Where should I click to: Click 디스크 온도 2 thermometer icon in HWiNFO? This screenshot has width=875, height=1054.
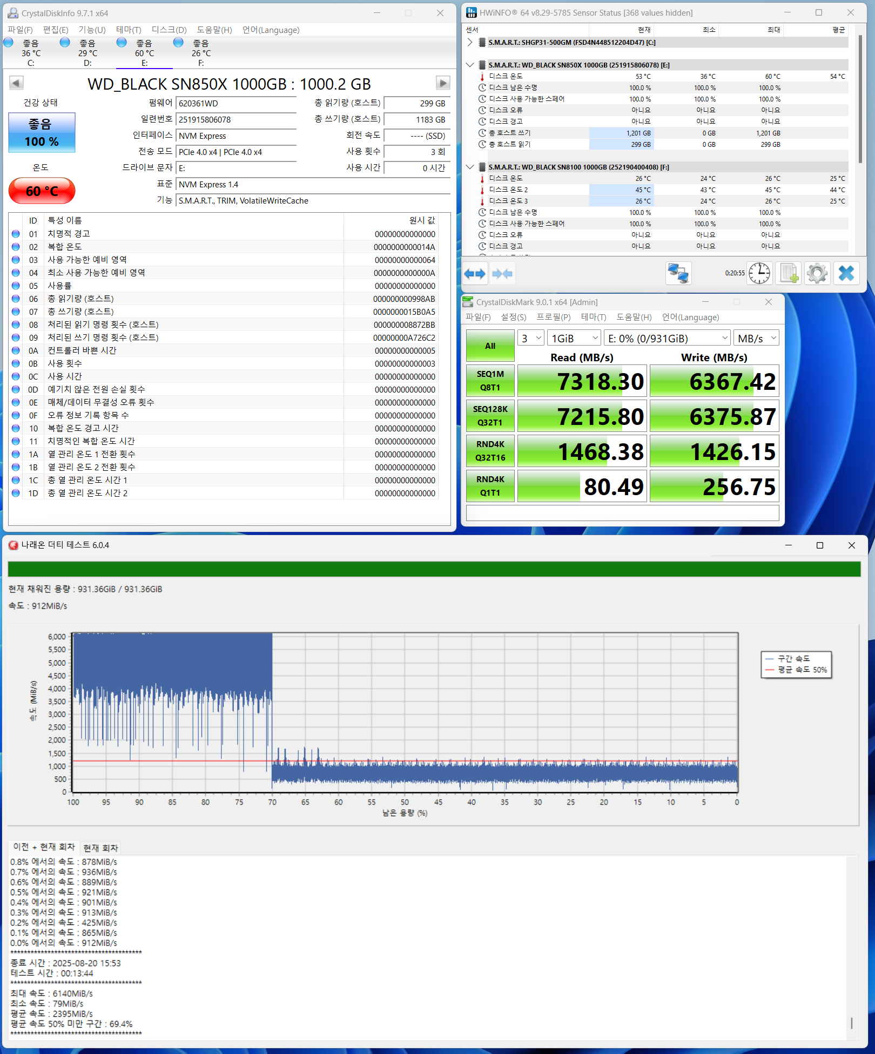[482, 190]
